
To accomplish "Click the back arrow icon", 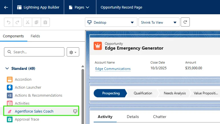I will click(6, 7).
